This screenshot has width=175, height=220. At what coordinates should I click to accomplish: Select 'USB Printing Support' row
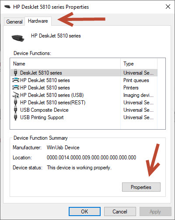click(84, 117)
